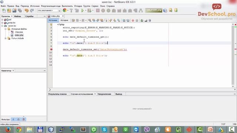The height and width of the screenshot is (133, 237).
Task: Open the Вывод output tab
Action: [x=118, y=94]
